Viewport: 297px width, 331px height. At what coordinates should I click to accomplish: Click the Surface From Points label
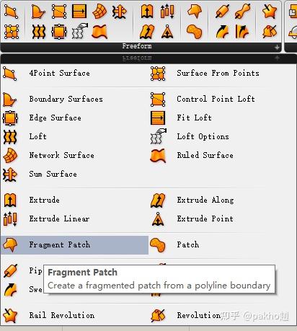pos(218,73)
